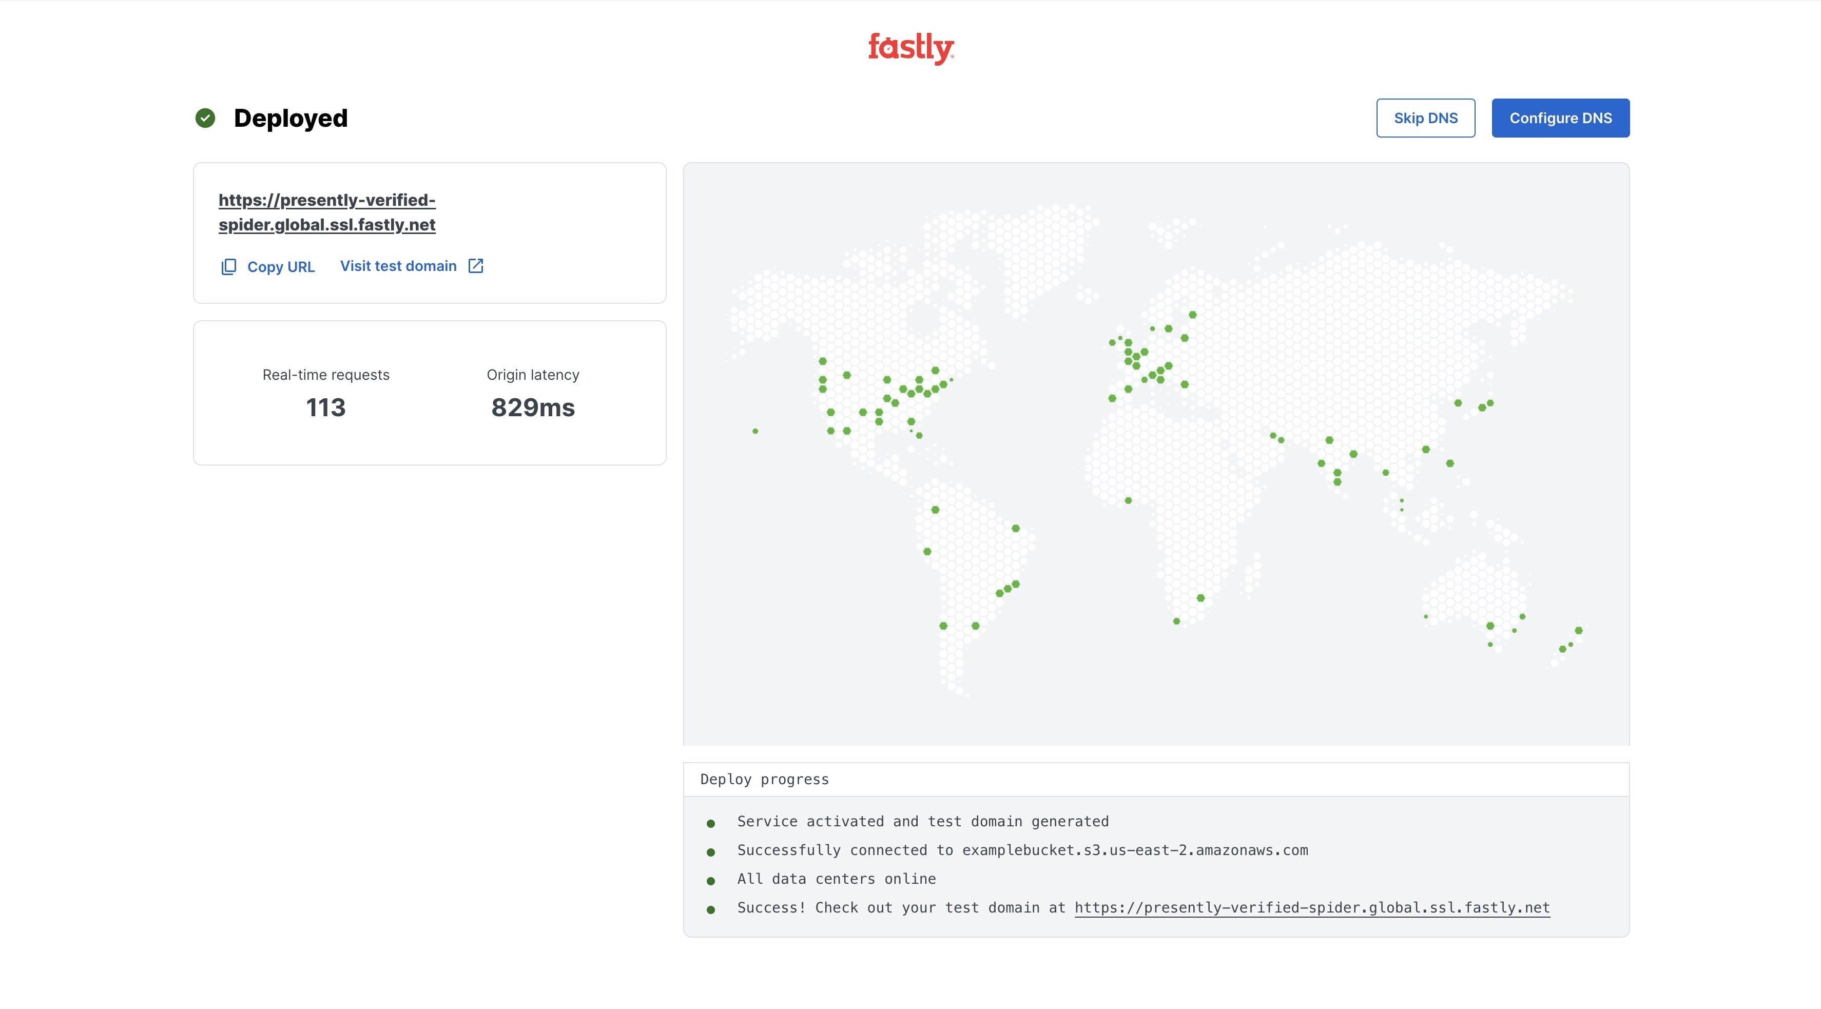1821x1009 pixels.
Task: Open the presently-verified-spider URL in top card
Action: click(326, 212)
